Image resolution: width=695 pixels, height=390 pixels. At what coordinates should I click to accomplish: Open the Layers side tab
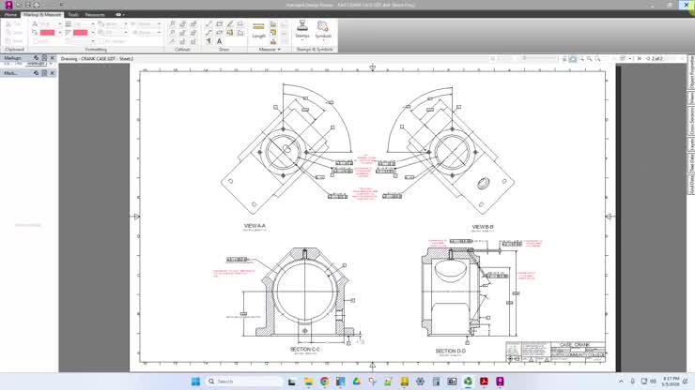coord(691,144)
